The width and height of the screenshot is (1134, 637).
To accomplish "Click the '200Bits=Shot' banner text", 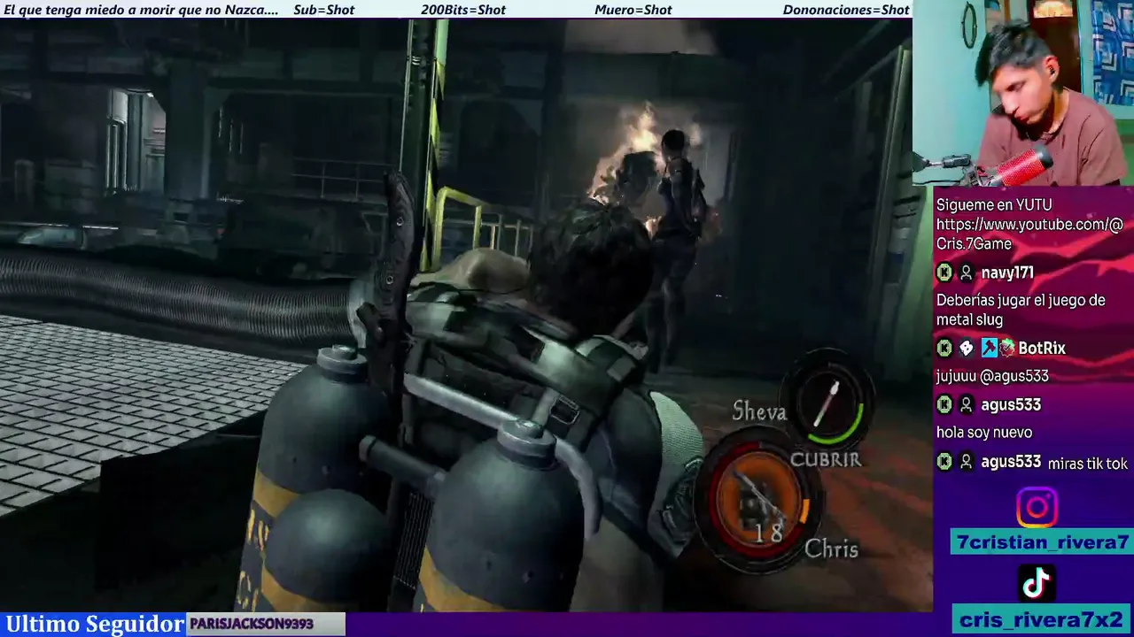I will (463, 10).
